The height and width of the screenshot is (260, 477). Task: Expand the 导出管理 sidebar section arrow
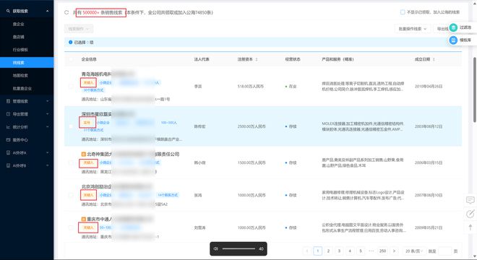click(x=48, y=114)
